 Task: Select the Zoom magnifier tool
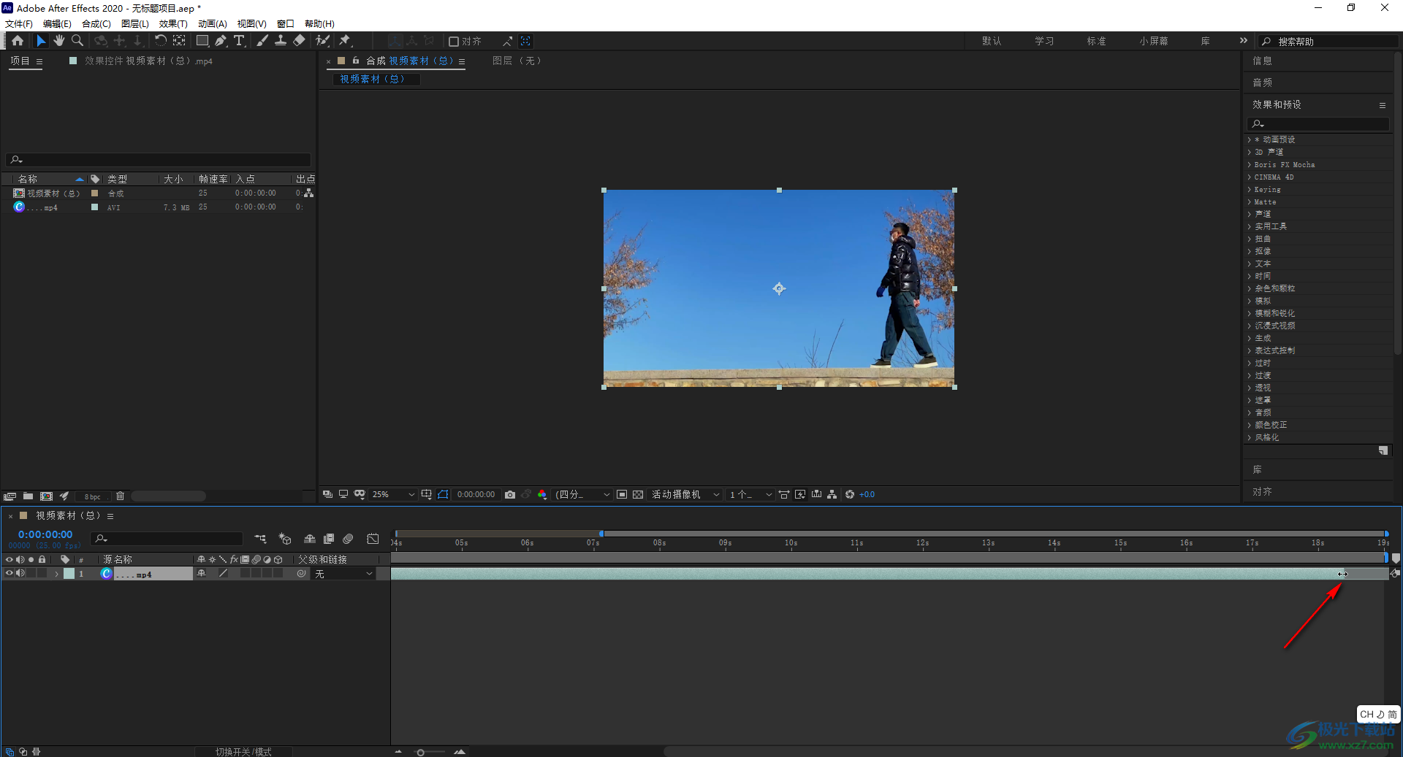point(77,41)
